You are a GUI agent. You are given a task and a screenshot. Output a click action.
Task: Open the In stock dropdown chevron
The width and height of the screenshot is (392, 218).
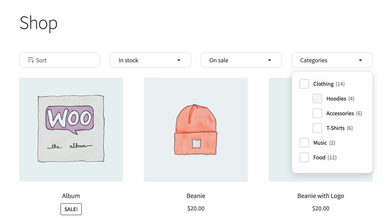coord(179,60)
